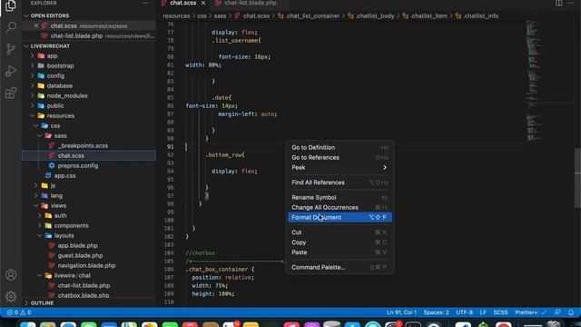The image size is (581, 327).
Task: Click the feedback icon in status bar
Action: (557, 312)
